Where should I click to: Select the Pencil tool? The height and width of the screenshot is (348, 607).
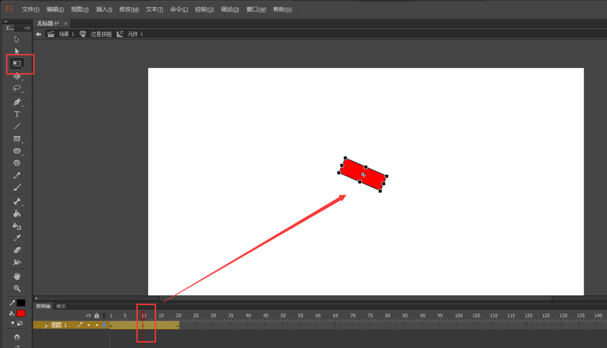click(x=16, y=176)
